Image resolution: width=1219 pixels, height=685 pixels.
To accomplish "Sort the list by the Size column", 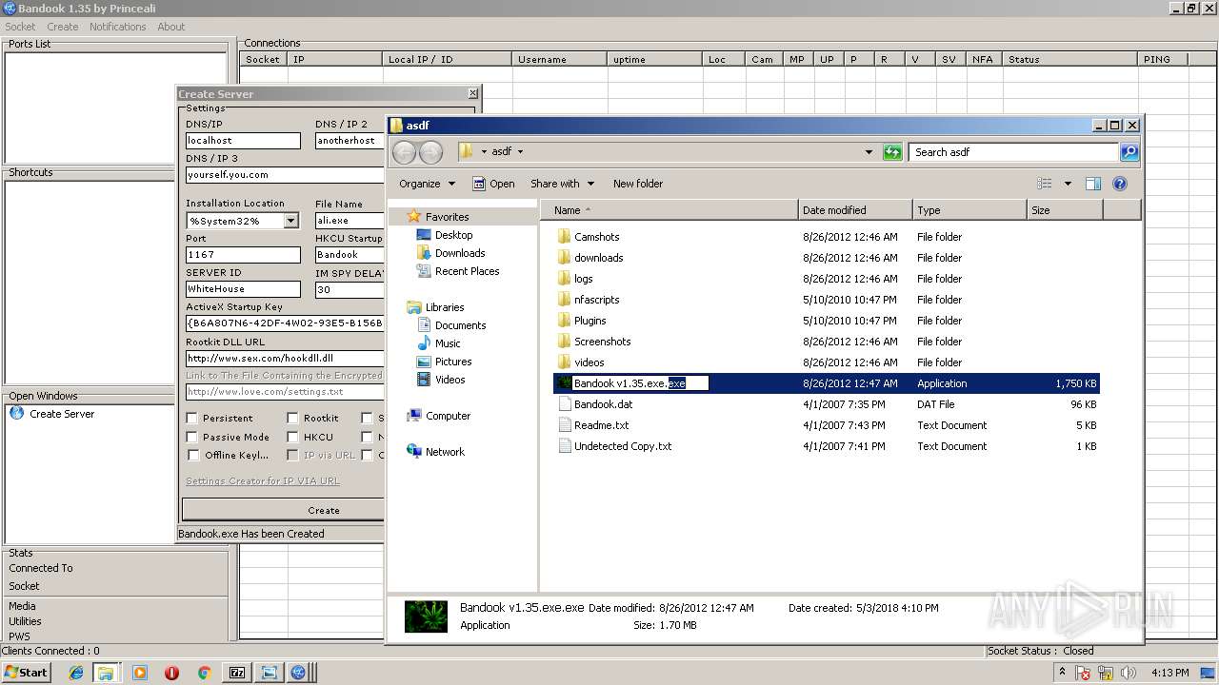I will (x=1065, y=210).
